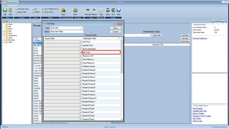
Task: Click the scroll down arrow in Add Map list
Action: (122, 119)
